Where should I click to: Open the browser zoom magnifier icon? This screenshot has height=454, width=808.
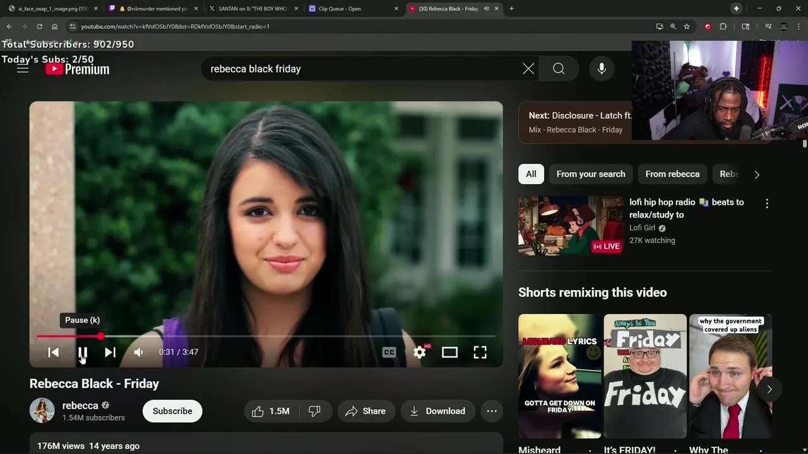673,26
